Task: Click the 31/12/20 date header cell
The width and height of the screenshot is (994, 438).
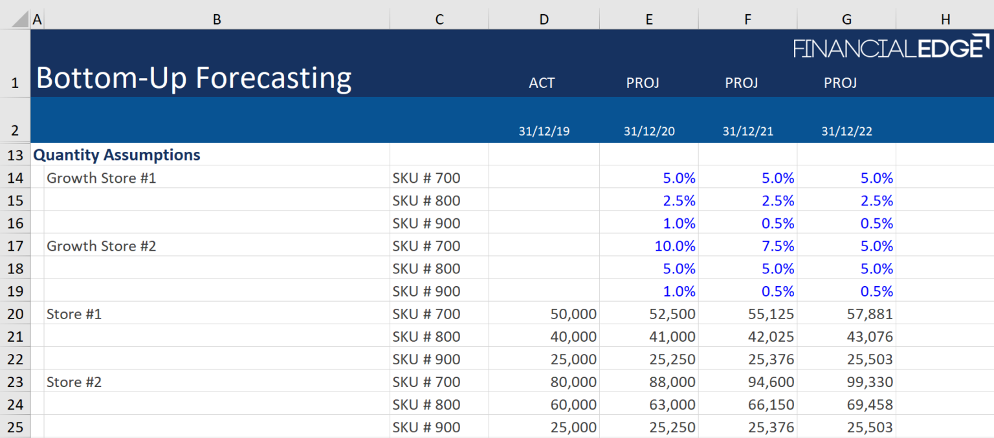Action: (x=649, y=131)
